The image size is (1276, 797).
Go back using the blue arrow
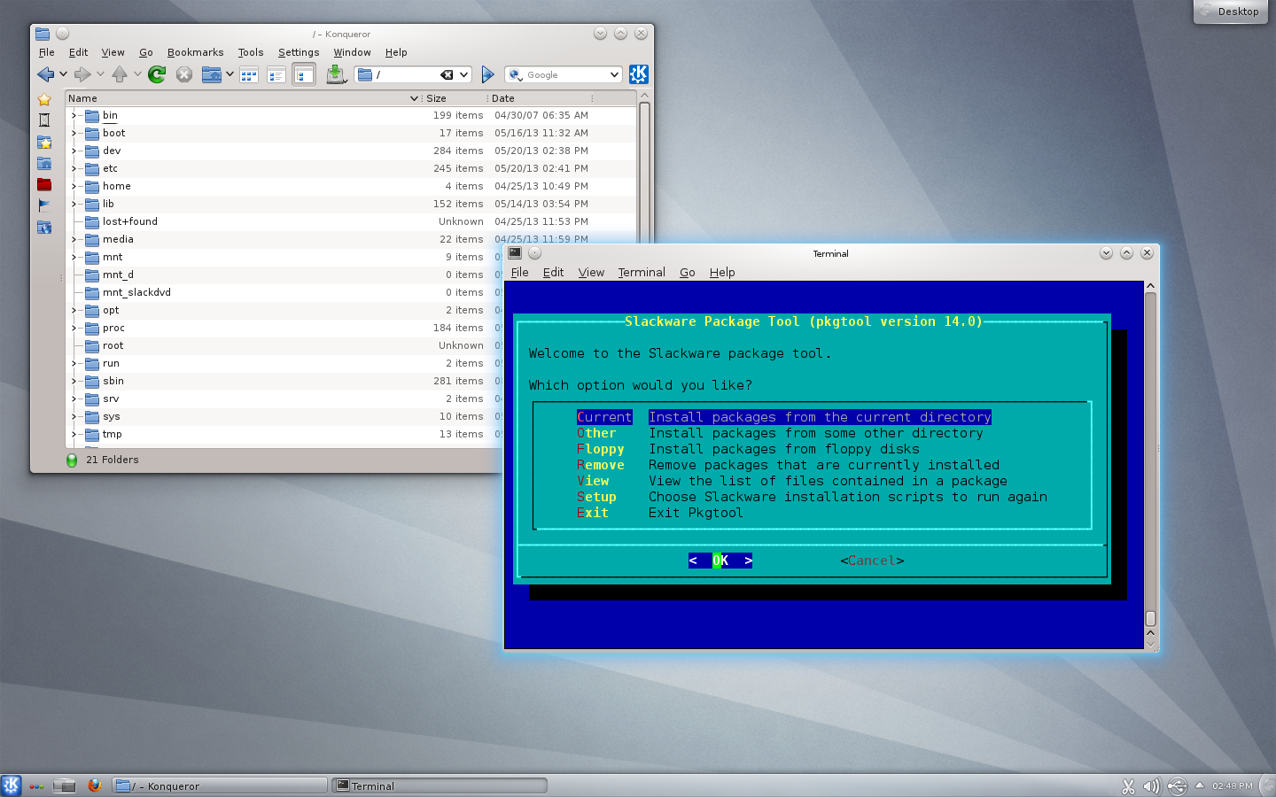tap(45, 74)
